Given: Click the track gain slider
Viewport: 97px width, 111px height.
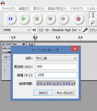Looking at the screenshot, I should [x=7, y=64].
